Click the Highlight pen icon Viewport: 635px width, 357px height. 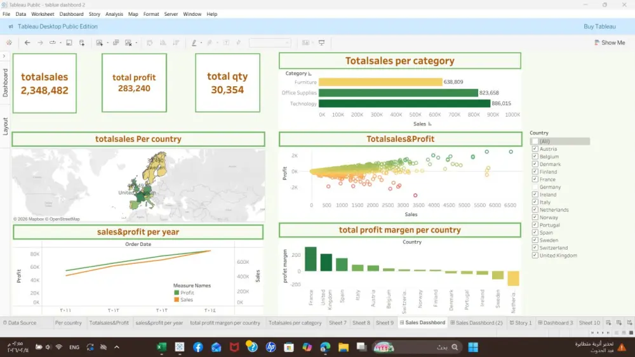click(194, 42)
